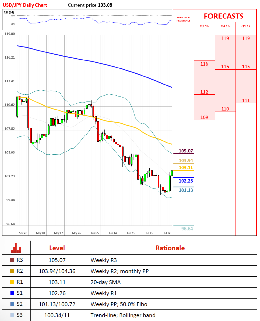This screenshot has width=260, height=321.
Task: Click the Support & Resistance header
Action: tap(183, 19)
